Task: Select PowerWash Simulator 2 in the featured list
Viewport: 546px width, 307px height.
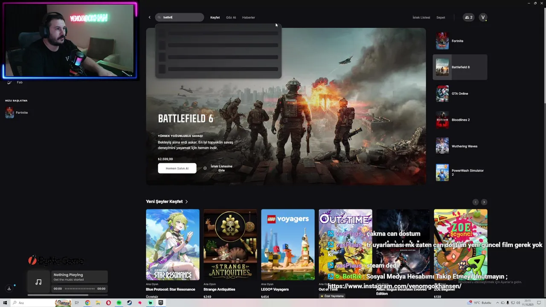Action: click(460, 172)
